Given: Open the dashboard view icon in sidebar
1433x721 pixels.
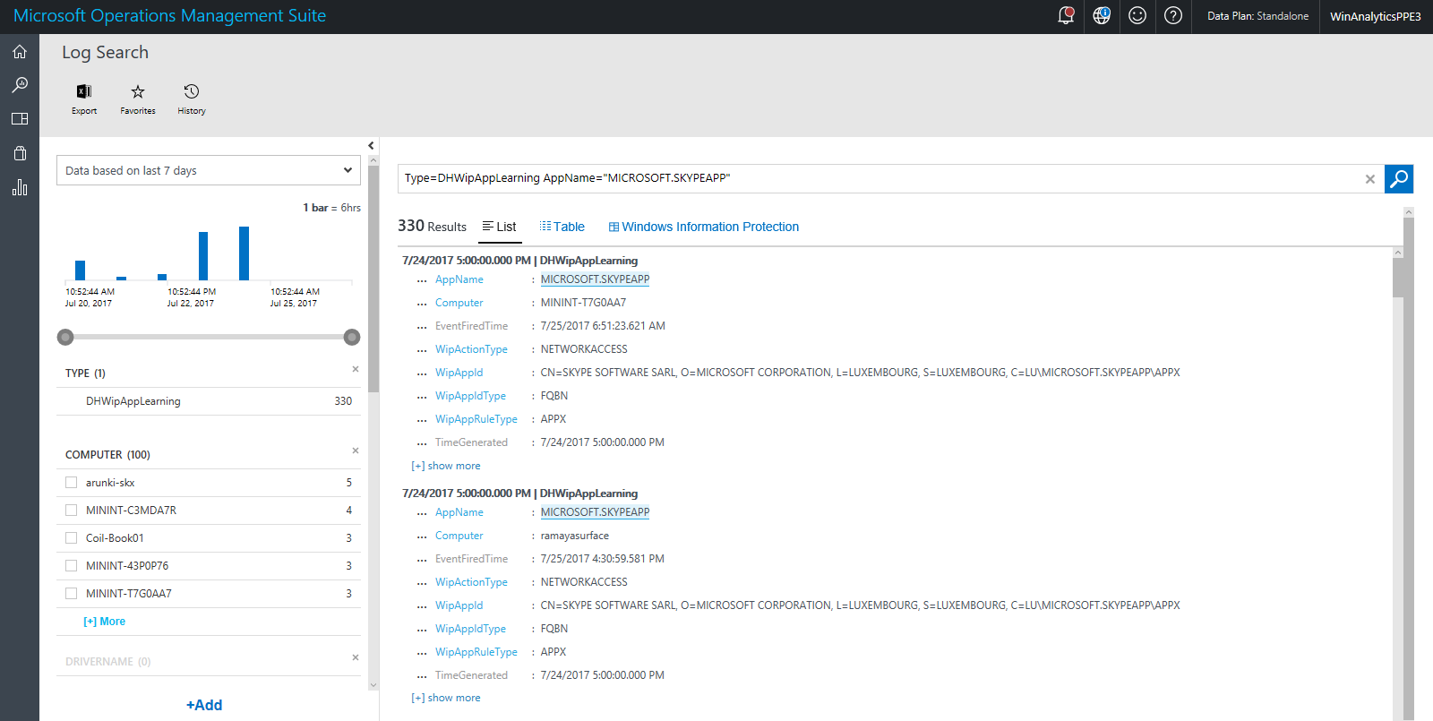Looking at the screenshot, I should tap(20, 118).
